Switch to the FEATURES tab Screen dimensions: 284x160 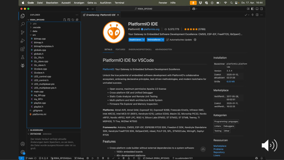(120, 49)
